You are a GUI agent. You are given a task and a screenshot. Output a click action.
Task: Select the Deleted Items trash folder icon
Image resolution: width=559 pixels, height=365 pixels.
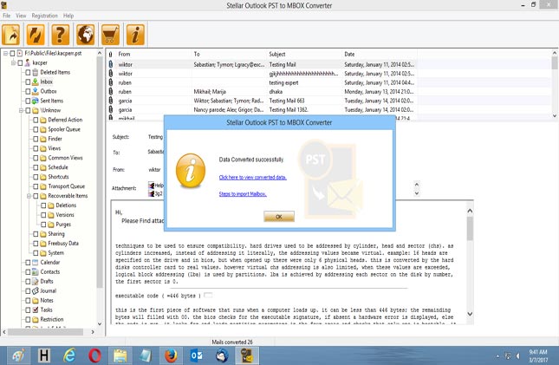tap(36, 73)
